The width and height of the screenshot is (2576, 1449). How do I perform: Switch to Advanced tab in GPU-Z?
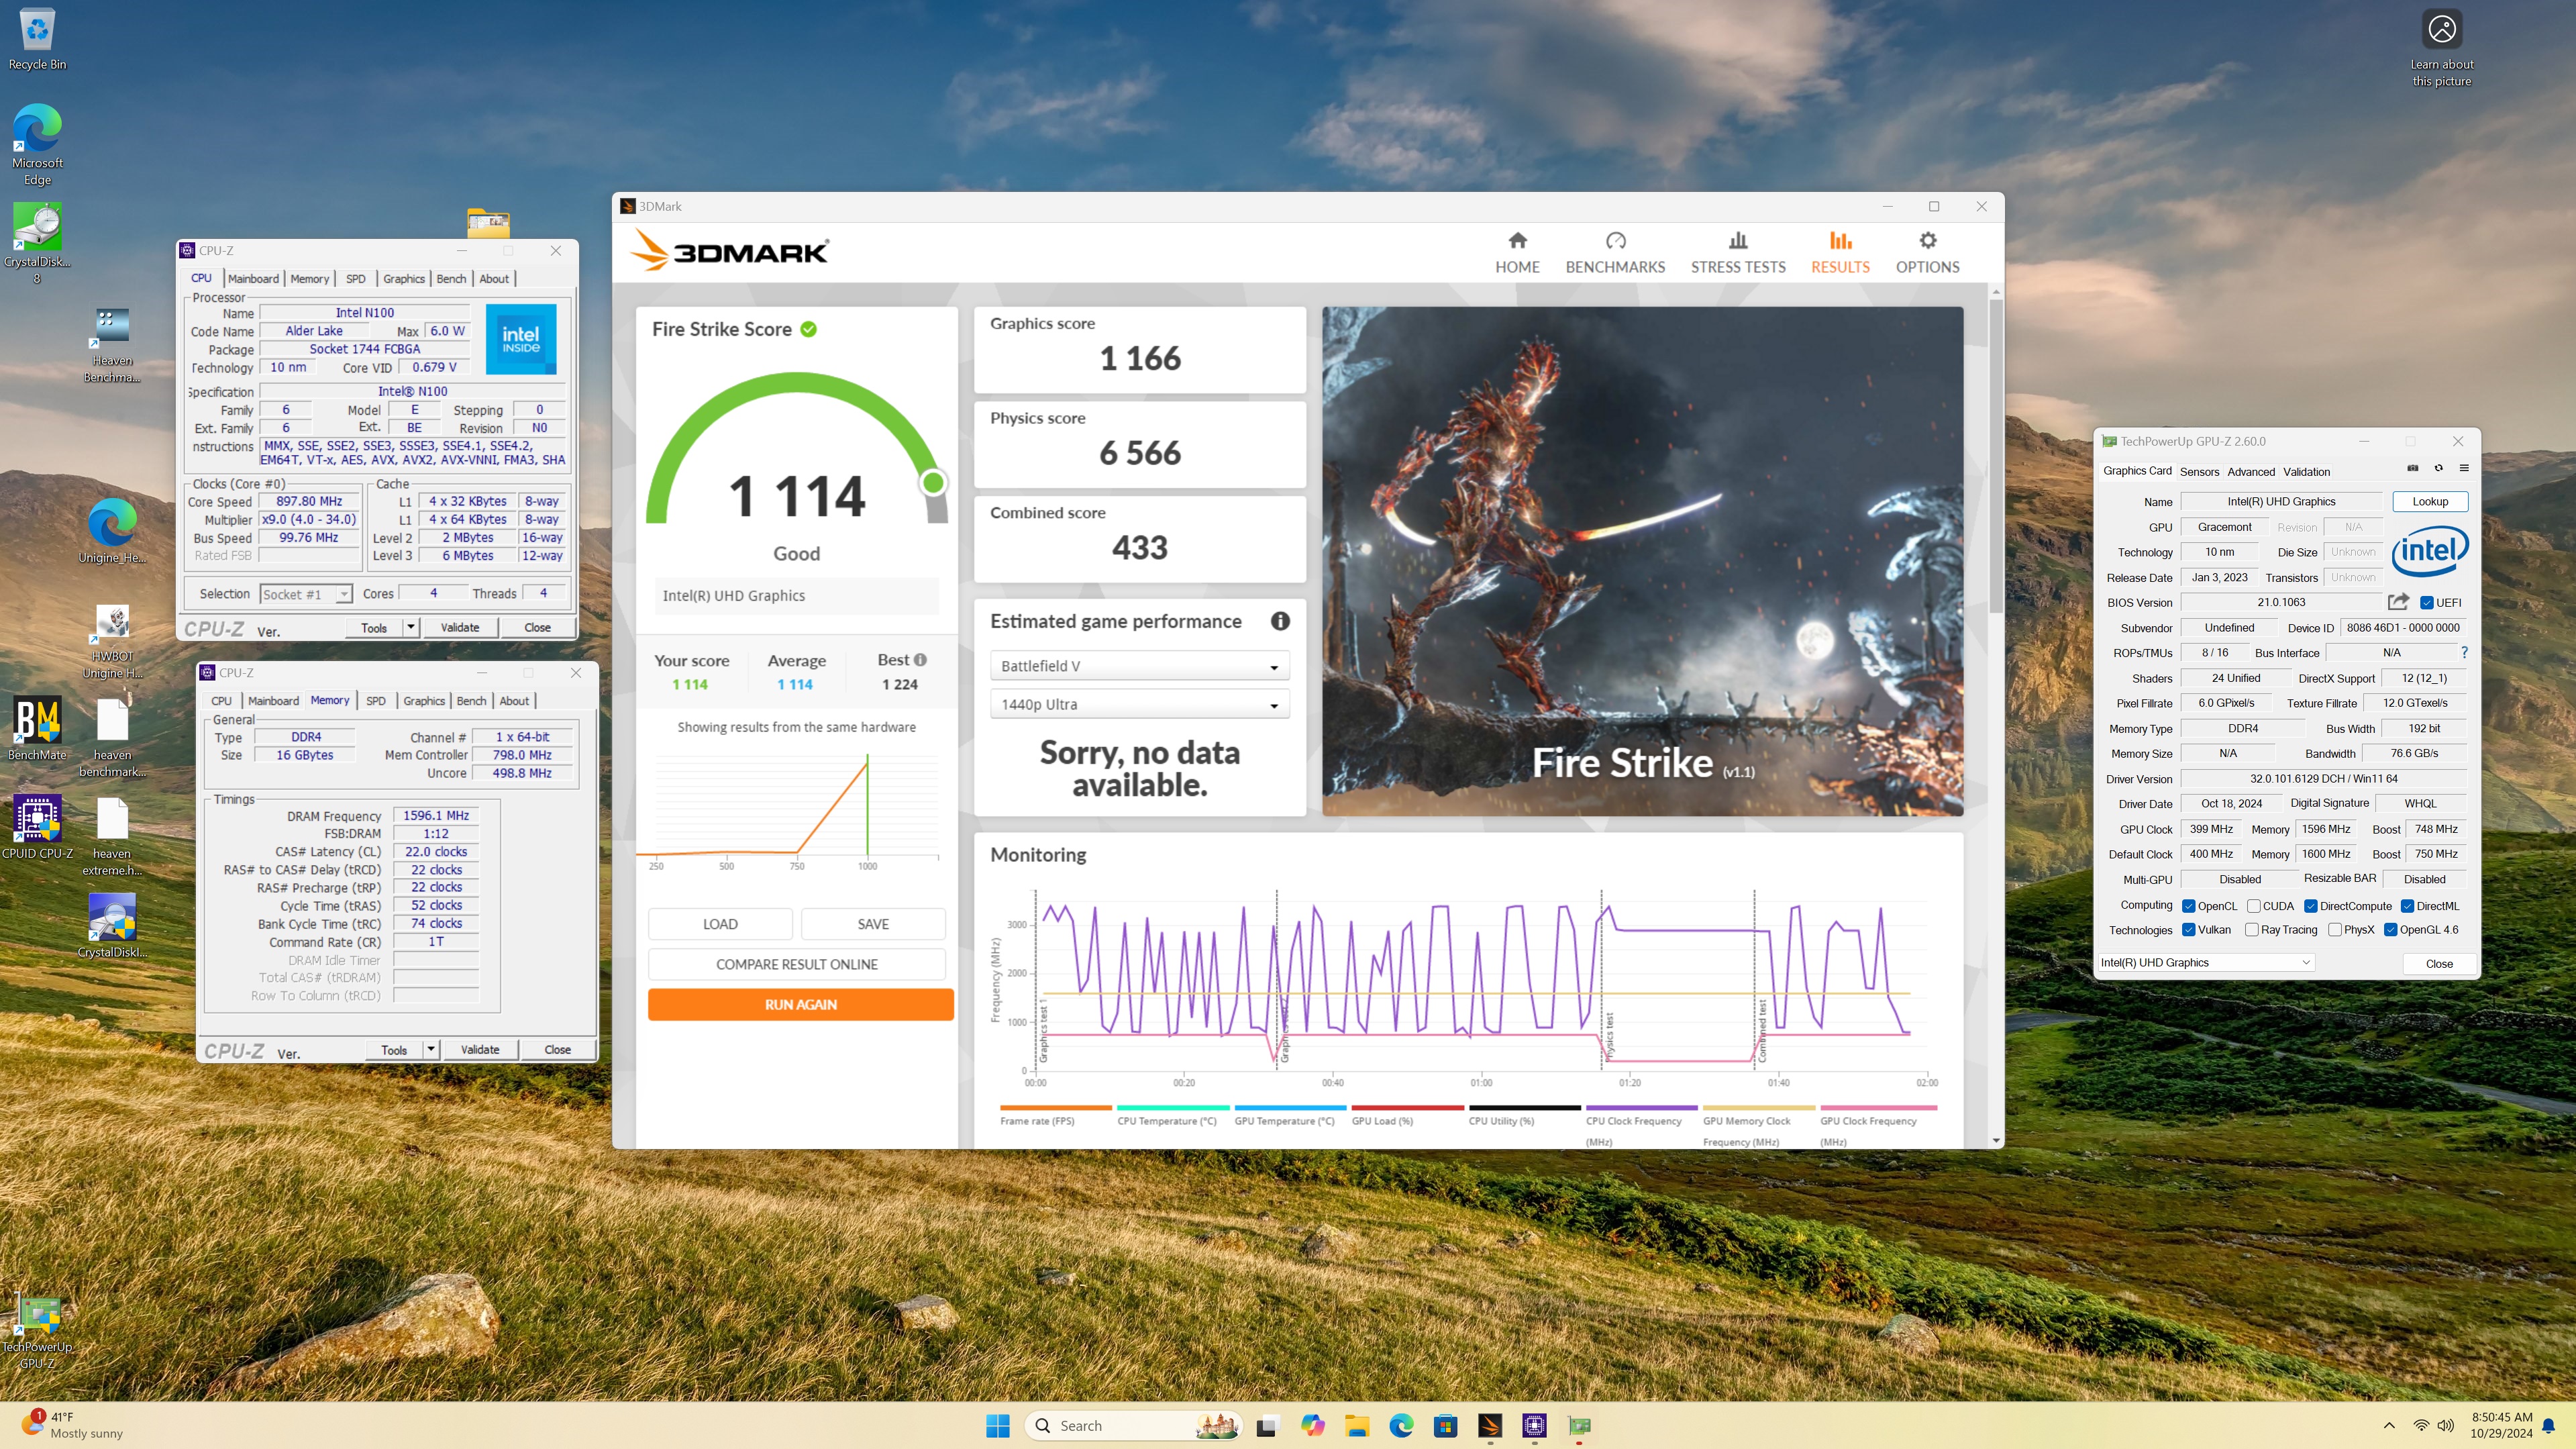(2250, 472)
